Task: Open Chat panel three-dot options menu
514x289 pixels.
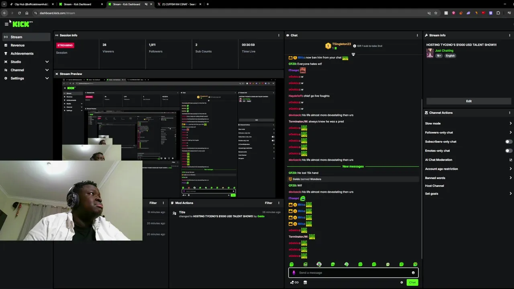Action: (x=417, y=35)
